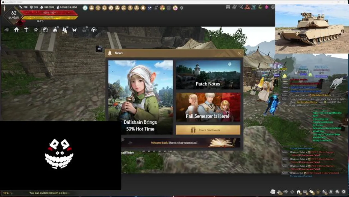Open the bell notifications icon in bottom bar
Screen dimensions: 349x197
(x=331, y=192)
